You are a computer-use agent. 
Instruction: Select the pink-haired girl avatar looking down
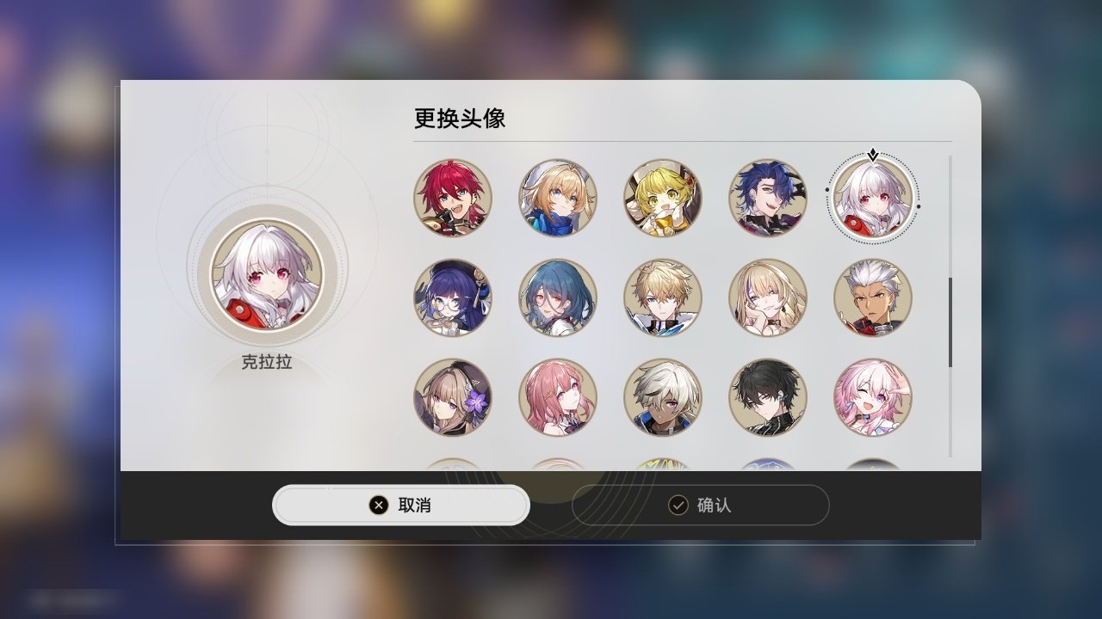pyautogui.click(x=557, y=397)
